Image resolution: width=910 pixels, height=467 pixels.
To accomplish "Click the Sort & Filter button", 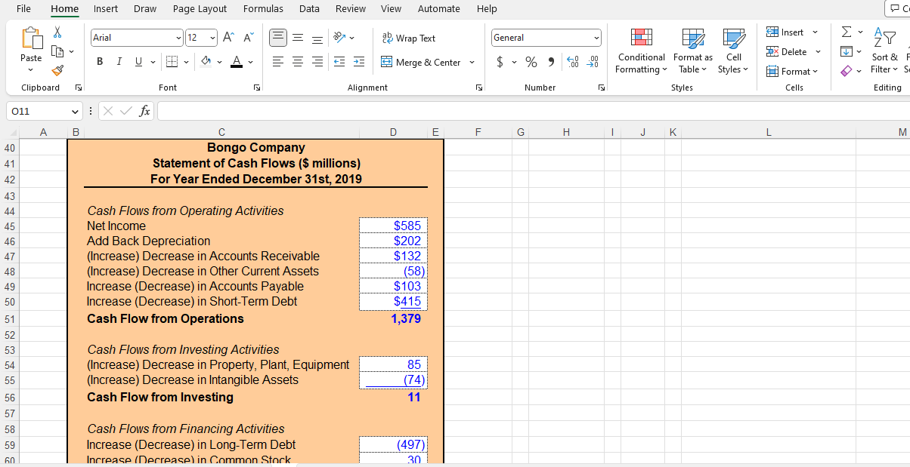I will coord(884,51).
